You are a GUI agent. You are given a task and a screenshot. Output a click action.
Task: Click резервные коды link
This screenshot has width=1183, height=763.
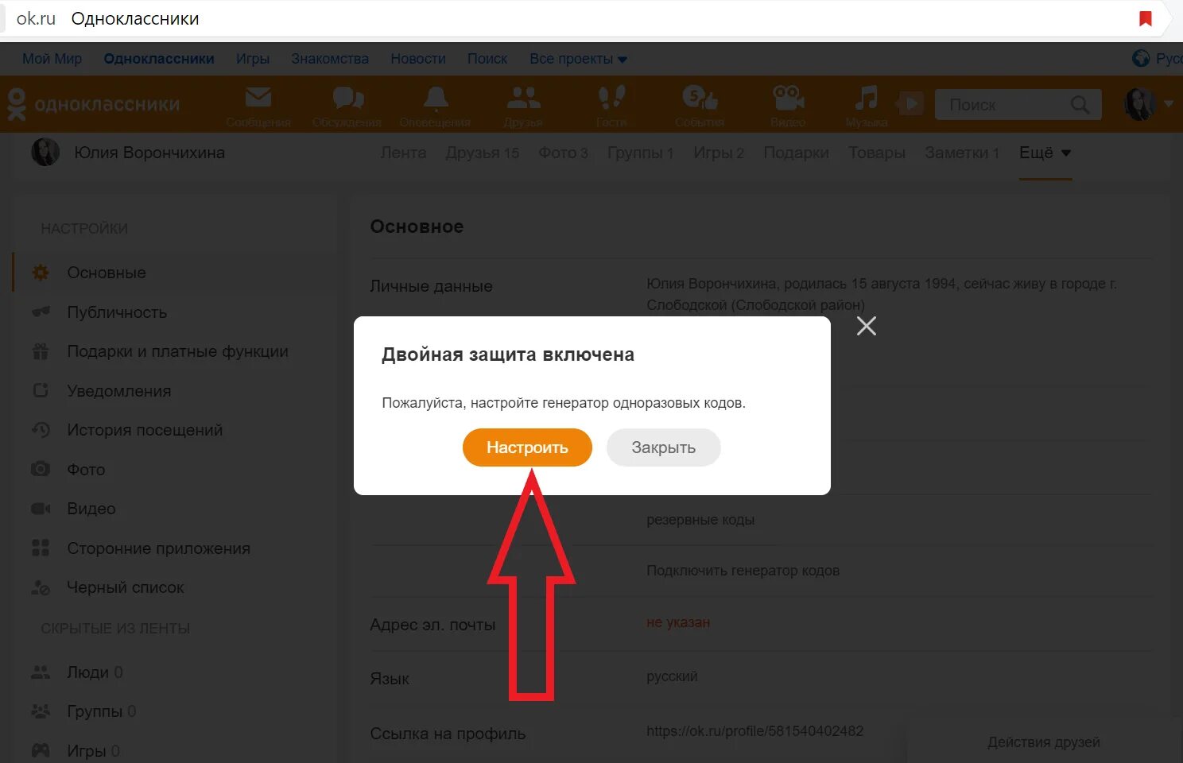pyautogui.click(x=700, y=520)
